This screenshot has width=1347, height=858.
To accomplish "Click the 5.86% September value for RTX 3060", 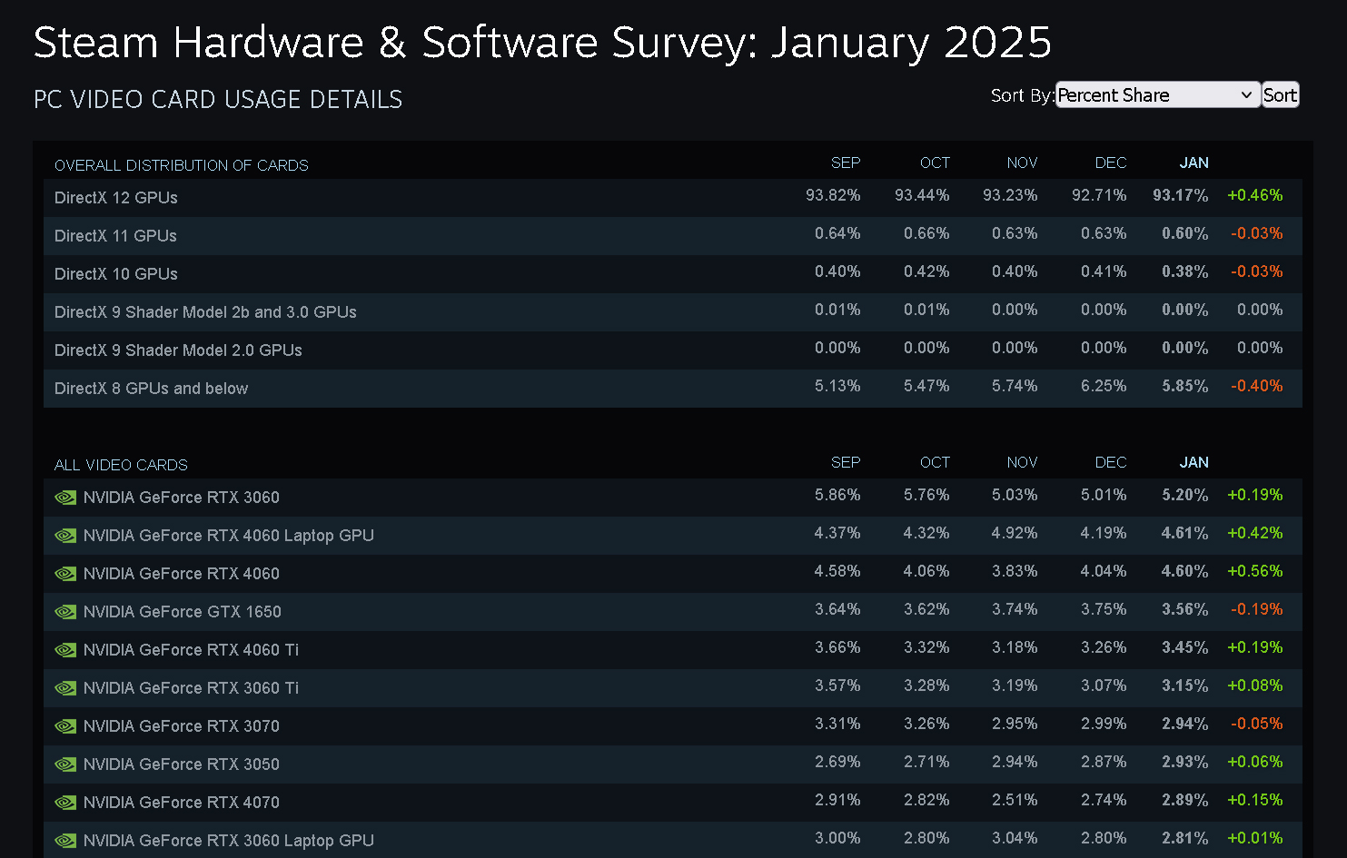I will pyautogui.click(x=837, y=495).
